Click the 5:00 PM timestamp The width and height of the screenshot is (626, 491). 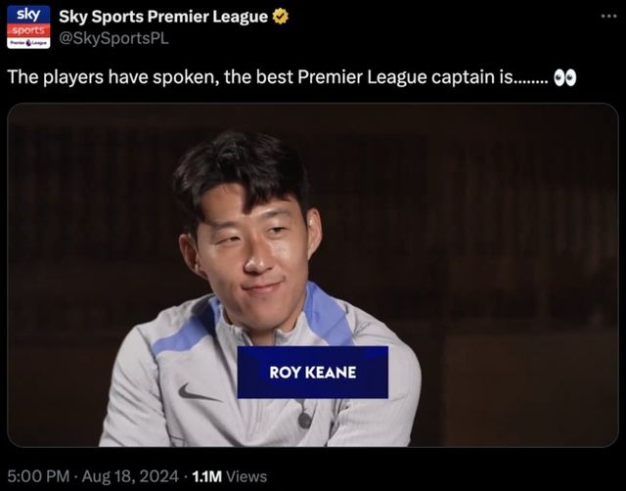coord(39,476)
